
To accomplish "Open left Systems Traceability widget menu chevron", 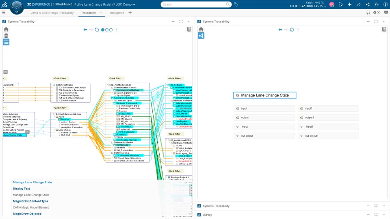I will click(188, 21).
